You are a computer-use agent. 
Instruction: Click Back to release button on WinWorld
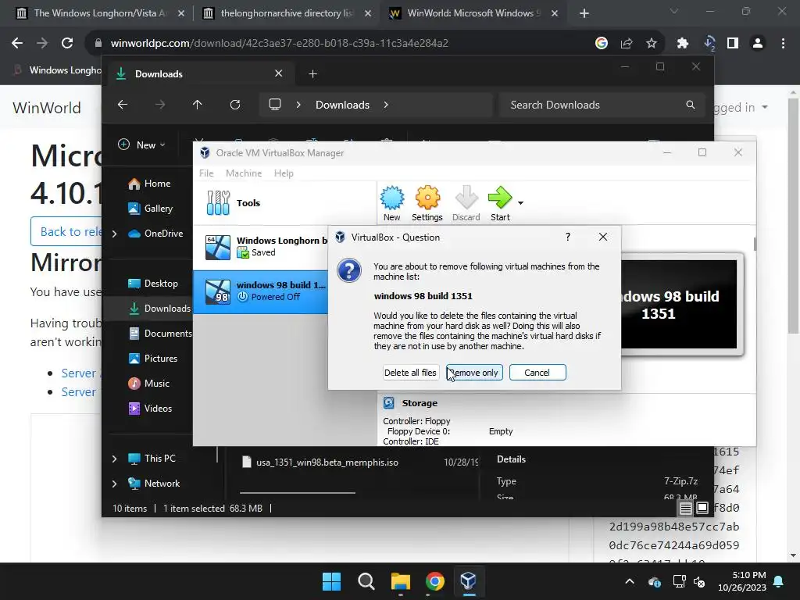66,231
